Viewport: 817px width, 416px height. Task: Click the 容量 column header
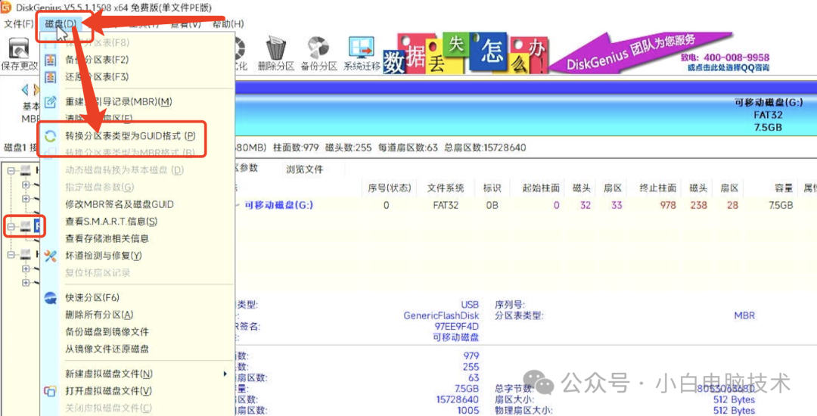[x=783, y=188]
